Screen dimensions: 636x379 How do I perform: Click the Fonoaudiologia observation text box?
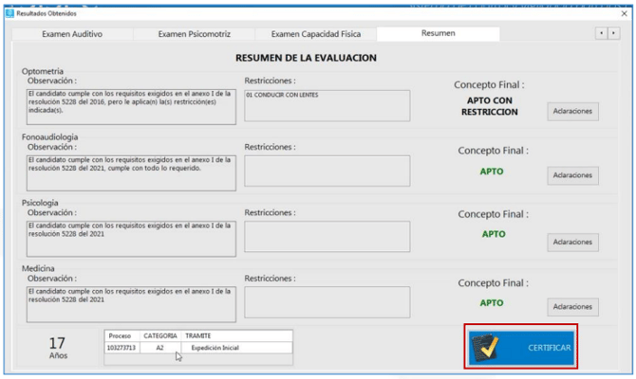(131, 172)
